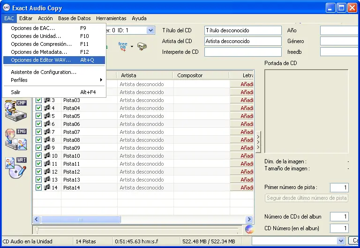The width and height of the screenshot is (360, 248).
Task: Click the music note icon of track 10
Action: click(47, 156)
